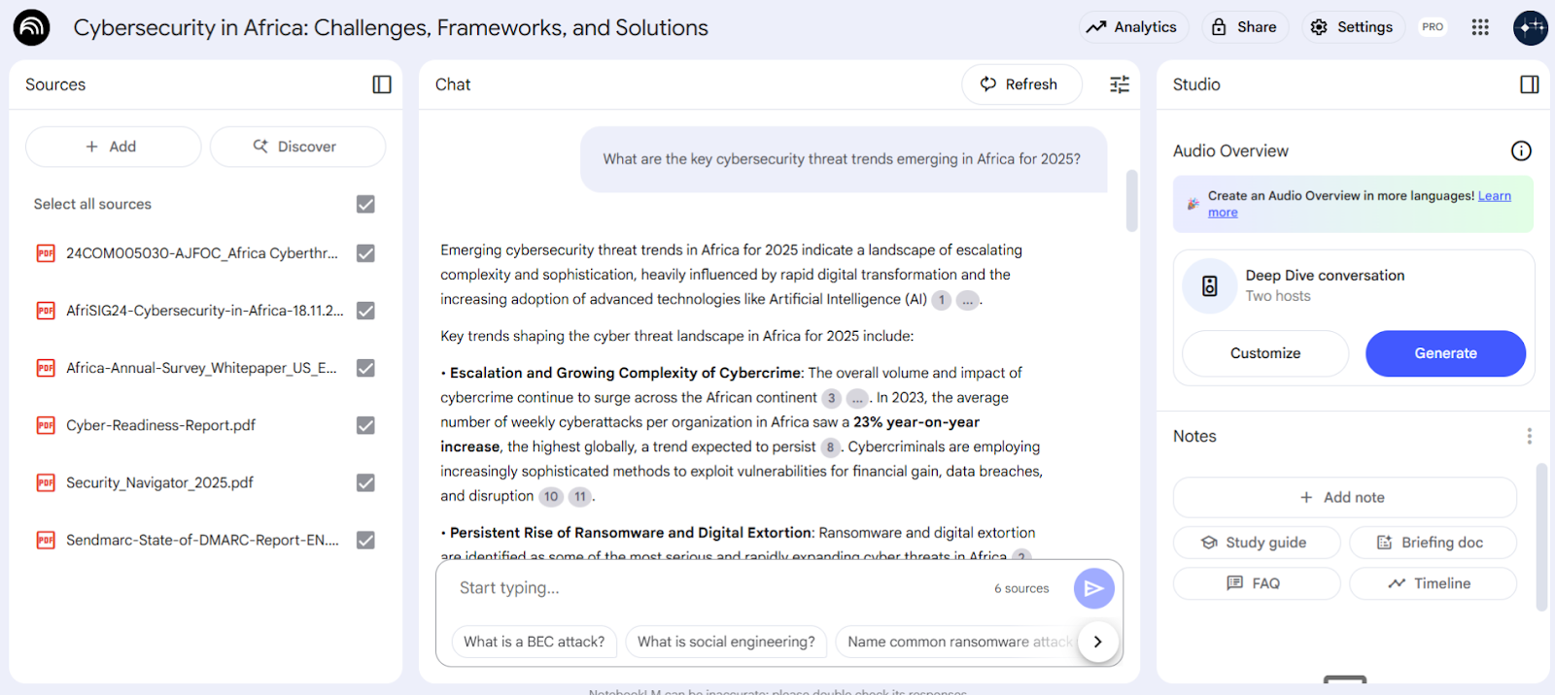This screenshot has height=695, width=1555.
Task: Discover new sources
Action: 297,147
